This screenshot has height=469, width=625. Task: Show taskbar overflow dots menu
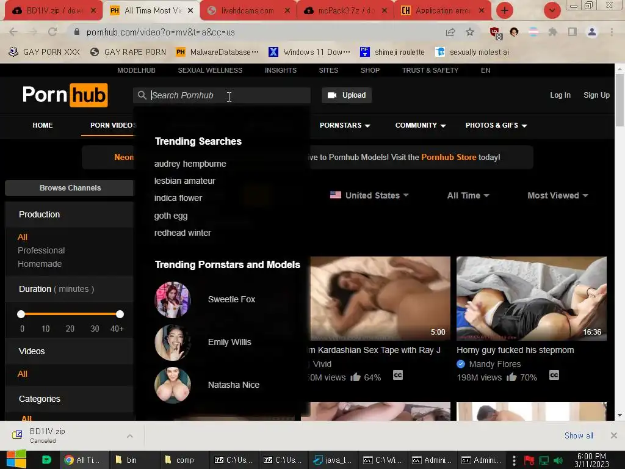[514, 460]
